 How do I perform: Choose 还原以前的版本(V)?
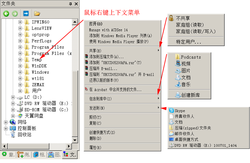[122, 80]
